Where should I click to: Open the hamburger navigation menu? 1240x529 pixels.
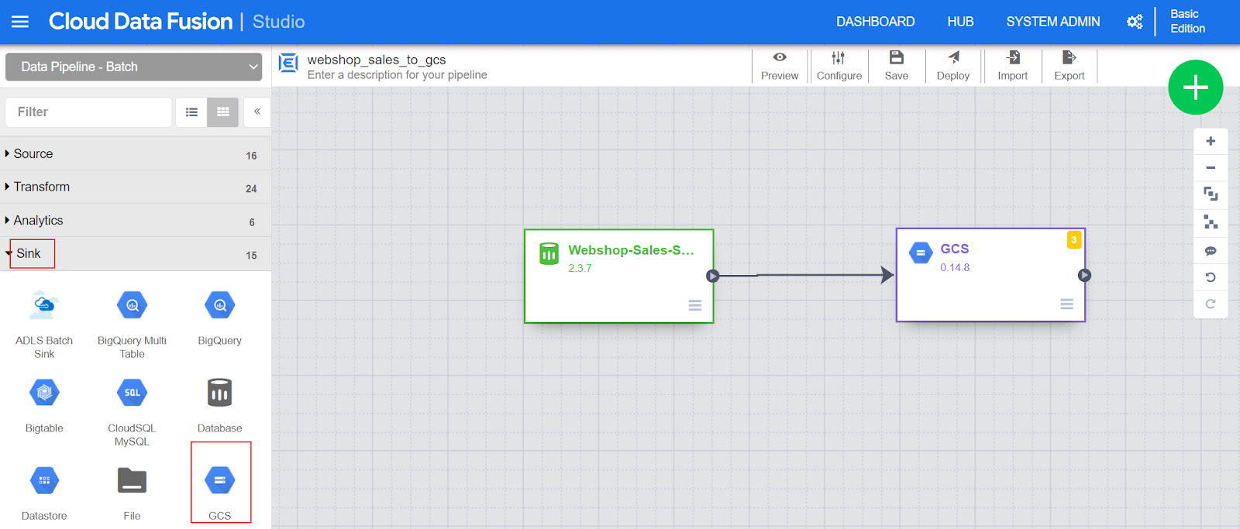tap(20, 22)
